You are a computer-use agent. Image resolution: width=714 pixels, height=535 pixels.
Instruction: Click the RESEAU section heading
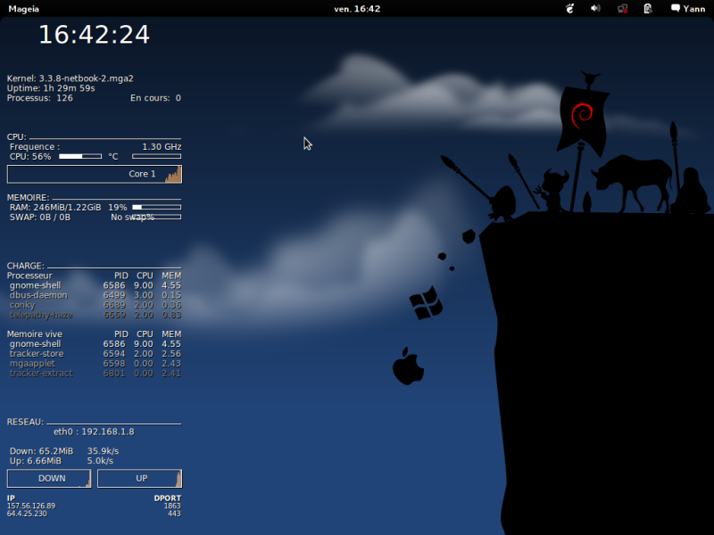pyautogui.click(x=25, y=422)
